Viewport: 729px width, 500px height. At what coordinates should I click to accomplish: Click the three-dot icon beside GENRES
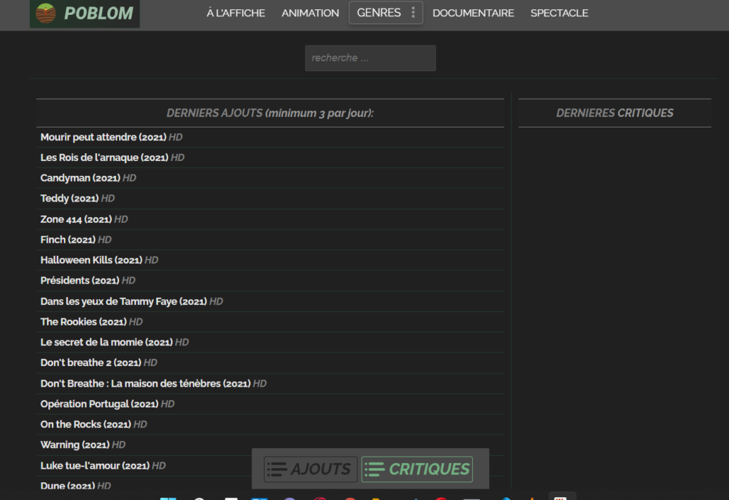point(413,13)
